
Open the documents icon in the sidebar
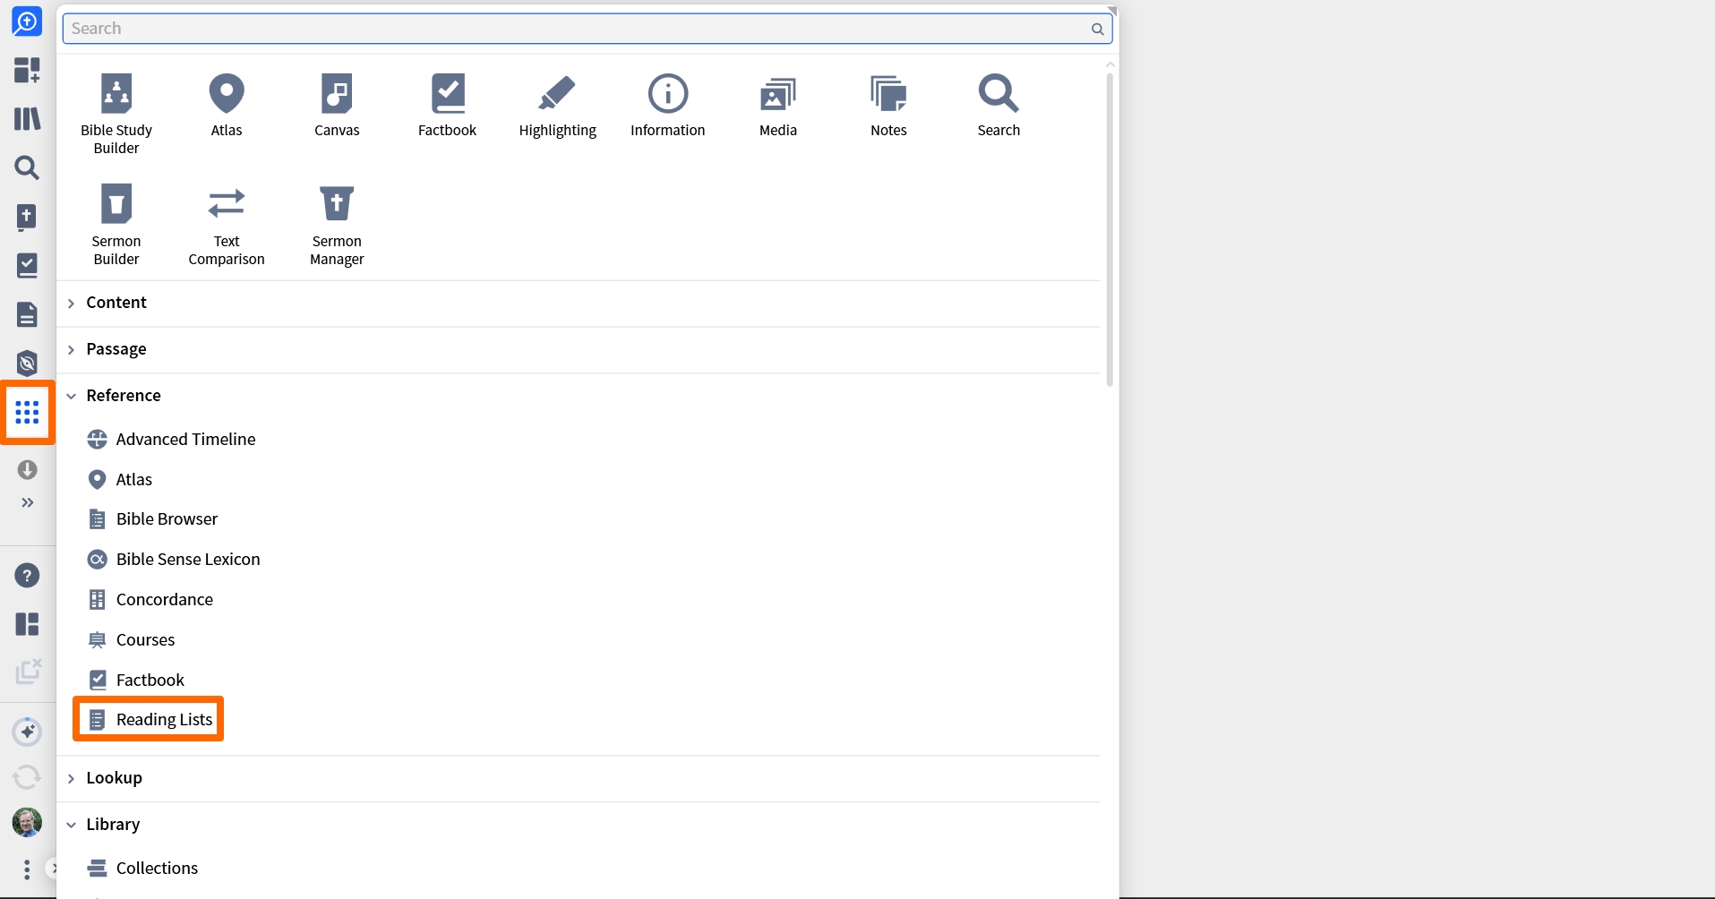tap(27, 314)
